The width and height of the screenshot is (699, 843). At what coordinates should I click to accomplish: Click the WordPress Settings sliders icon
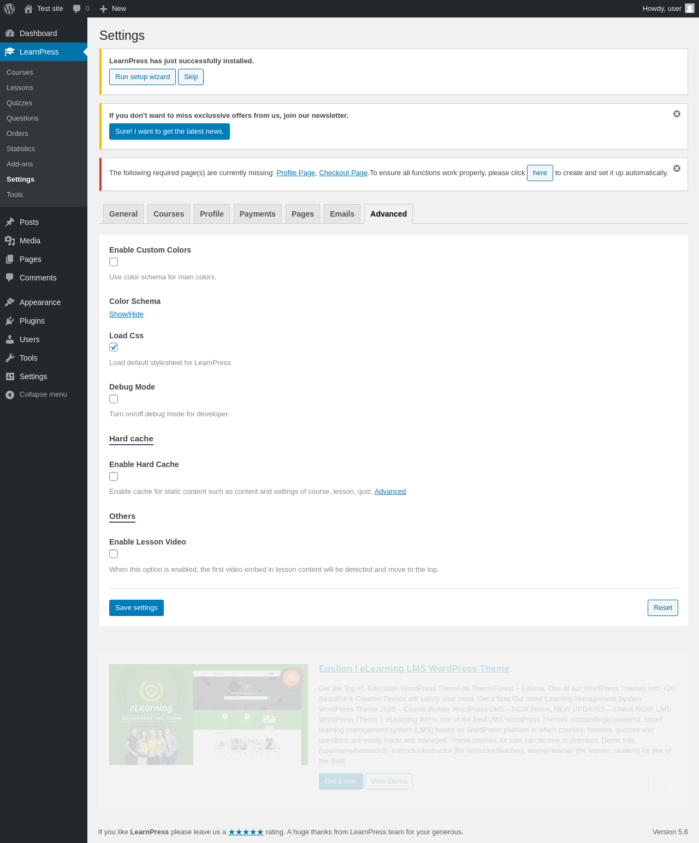pos(10,376)
